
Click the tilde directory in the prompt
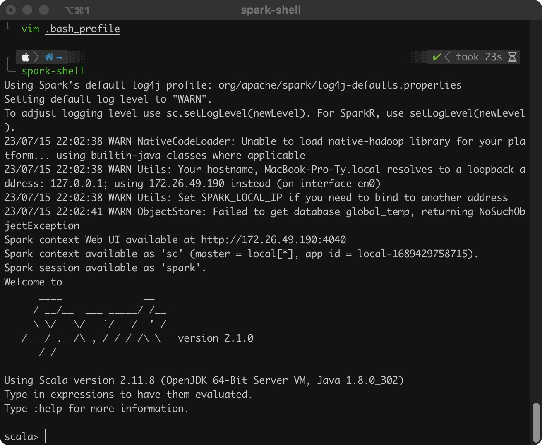tap(60, 57)
